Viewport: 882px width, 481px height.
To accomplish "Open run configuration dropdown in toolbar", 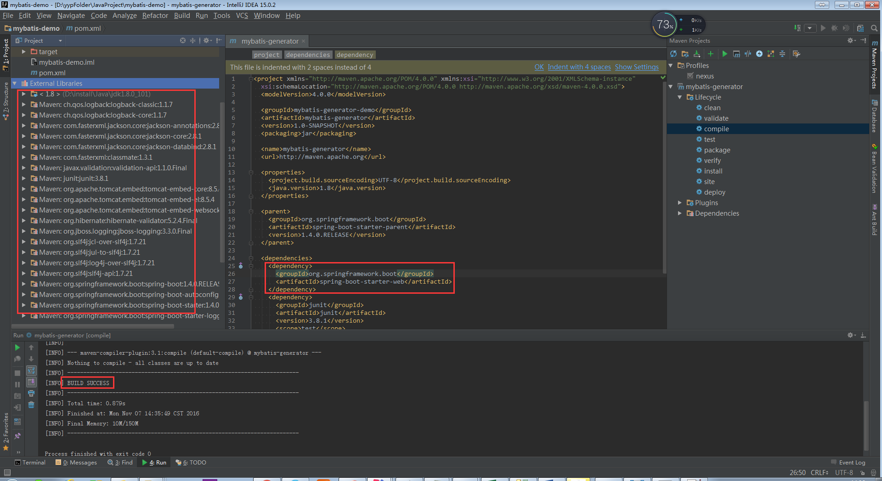I will coord(810,28).
